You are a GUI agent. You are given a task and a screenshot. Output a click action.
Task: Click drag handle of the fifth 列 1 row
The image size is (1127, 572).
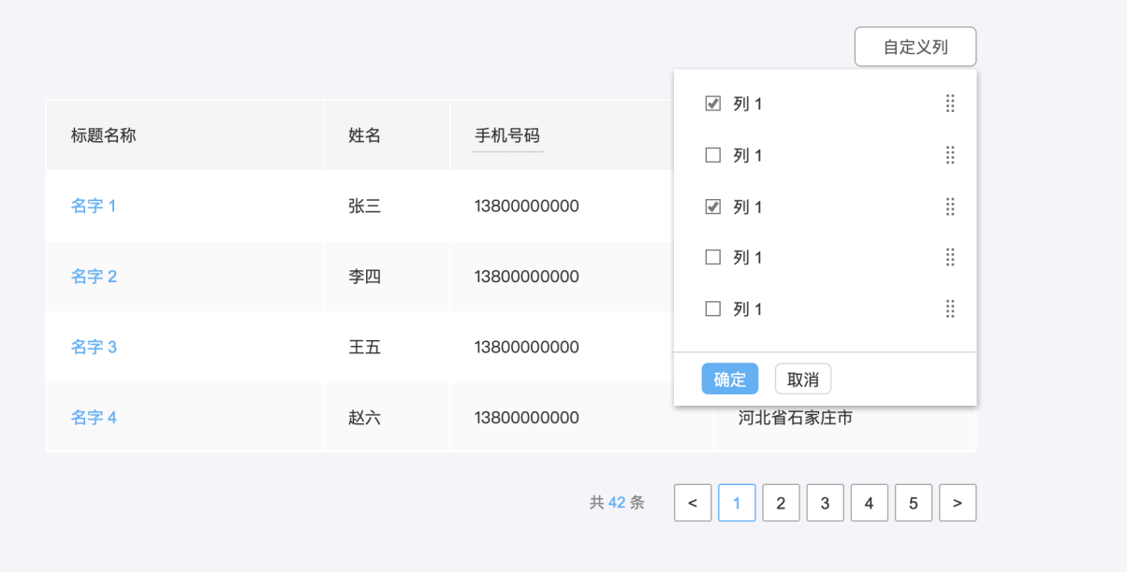(x=950, y=308)
